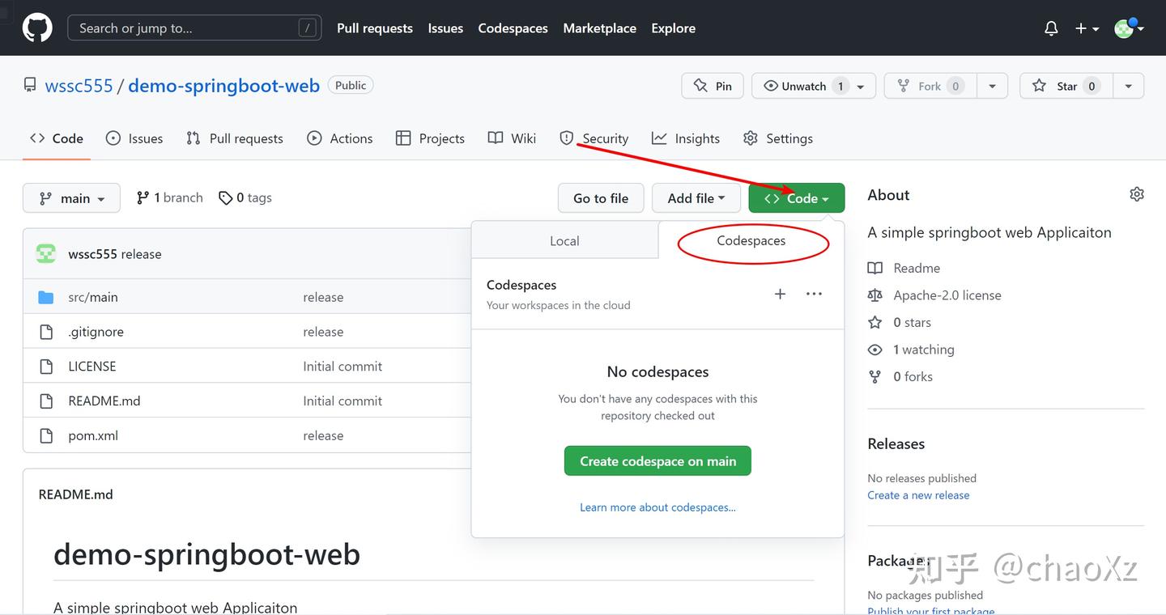Viewport: 1166px width, 615px height.
Task: Expand the main branch selector
Action: click(71, 197)
